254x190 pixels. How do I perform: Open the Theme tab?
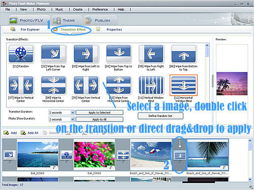coord(67,21)
